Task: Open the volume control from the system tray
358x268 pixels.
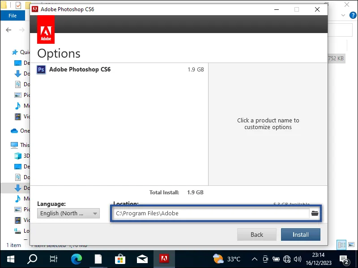Action: [x=298, y=258]
